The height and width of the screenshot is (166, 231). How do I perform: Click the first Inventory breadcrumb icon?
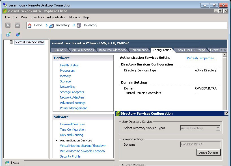click(x=51, y=25)
